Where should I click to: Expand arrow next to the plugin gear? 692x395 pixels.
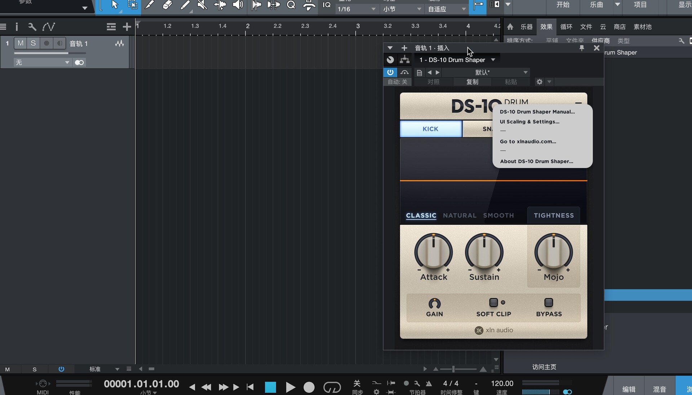(549, 82)
